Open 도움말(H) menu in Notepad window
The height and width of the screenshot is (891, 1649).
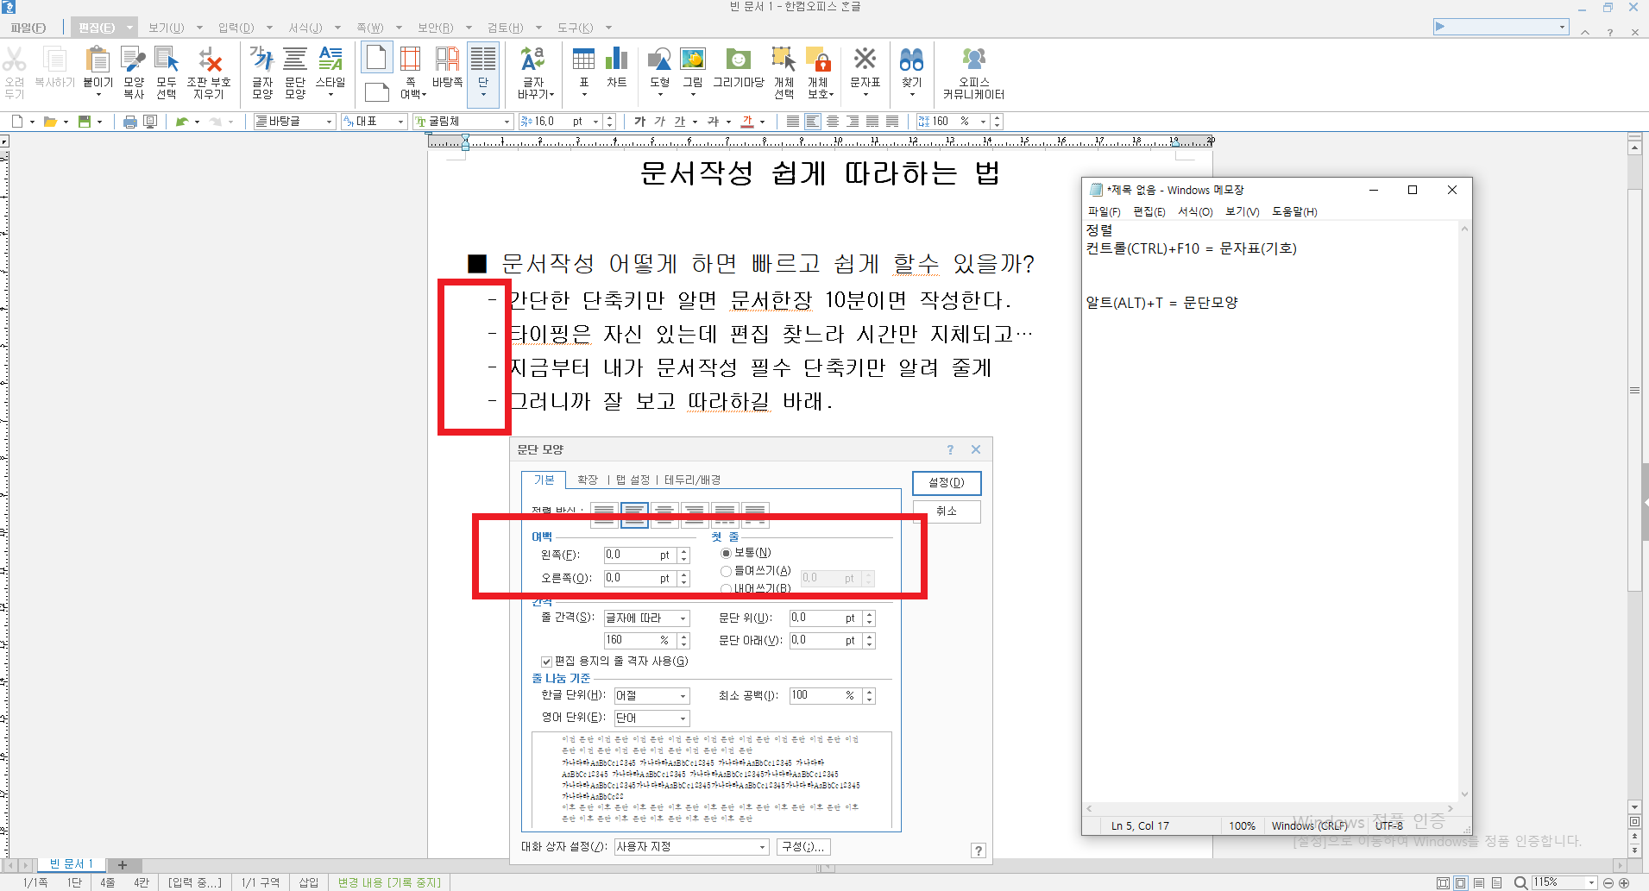point(1294,211)
